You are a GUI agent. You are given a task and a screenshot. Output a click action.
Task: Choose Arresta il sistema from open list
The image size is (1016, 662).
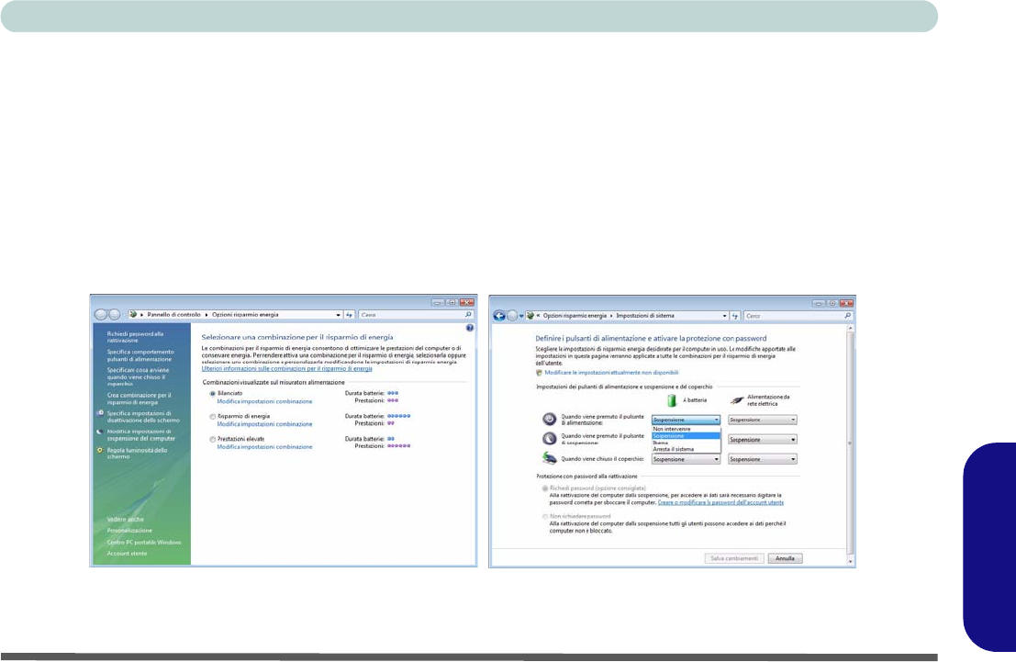click(673, 449)
